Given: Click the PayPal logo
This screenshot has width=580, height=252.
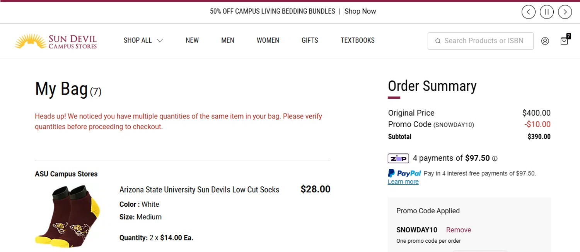Looking at the screenshot, I should click(404, 173).
